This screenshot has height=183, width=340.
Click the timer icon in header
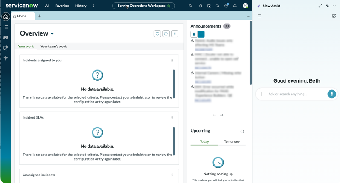coord(201,6)
